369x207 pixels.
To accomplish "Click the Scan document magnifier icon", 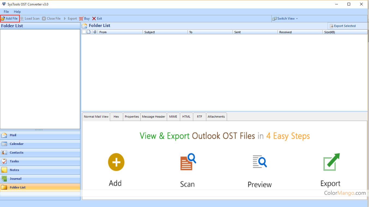I will (x=188, y=162).
